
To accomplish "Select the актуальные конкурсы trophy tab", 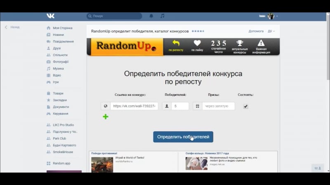I will (240, 47).
